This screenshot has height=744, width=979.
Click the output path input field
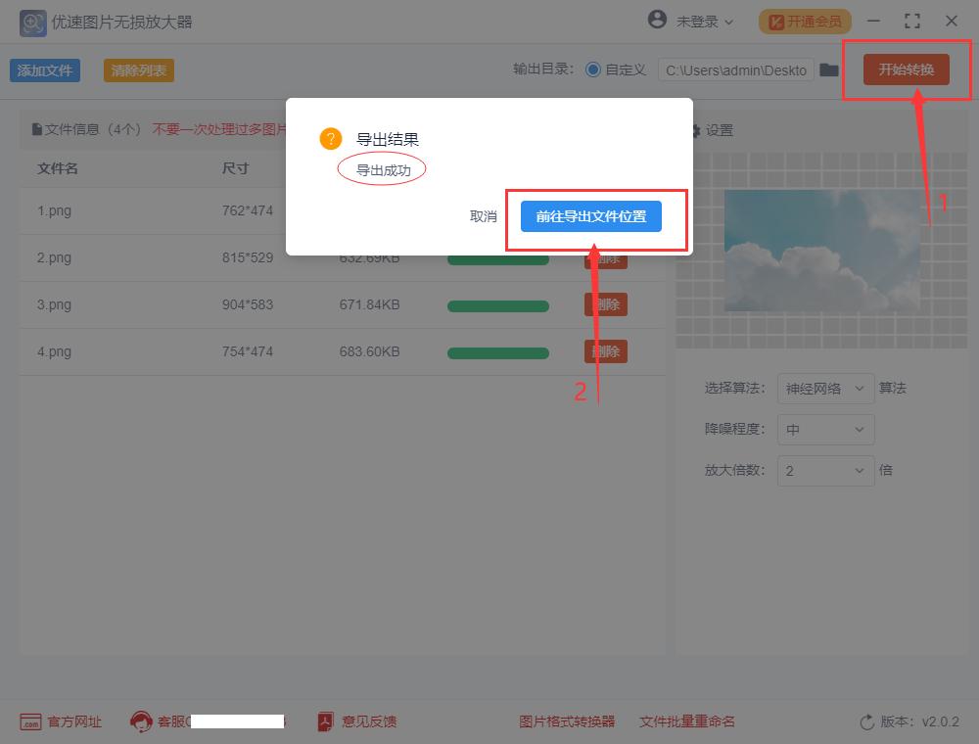coord(736,70)
